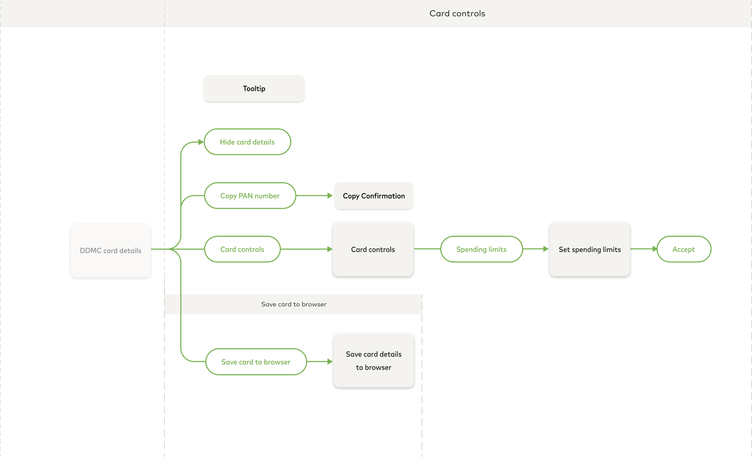The image size is (752, 457).
Task: Click the arrowhead pointing to Hide card details
Action: 201,142
